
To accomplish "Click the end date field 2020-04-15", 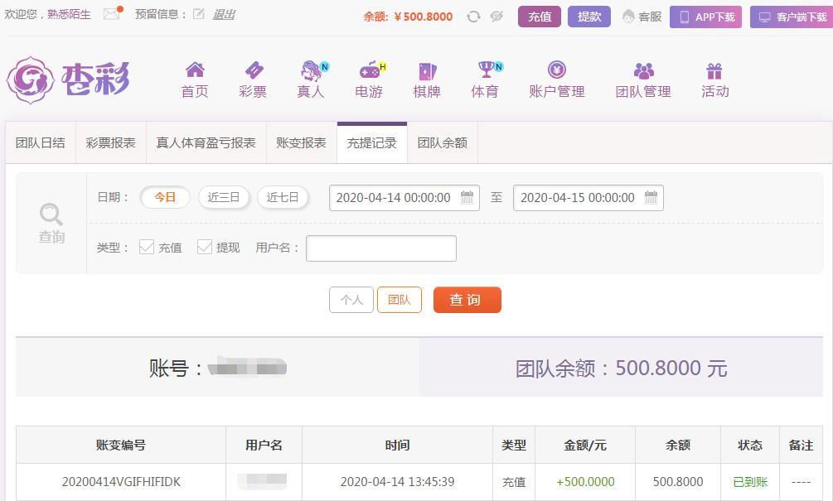I will pyautogui.click(x=588, y=198).
